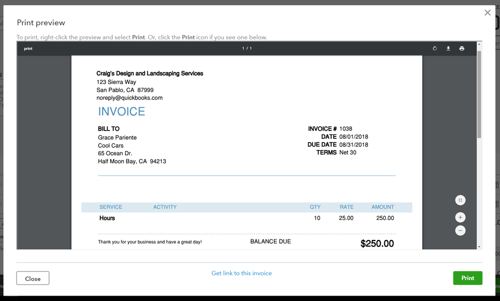Click the green Print button

click(x=467, y=278)
